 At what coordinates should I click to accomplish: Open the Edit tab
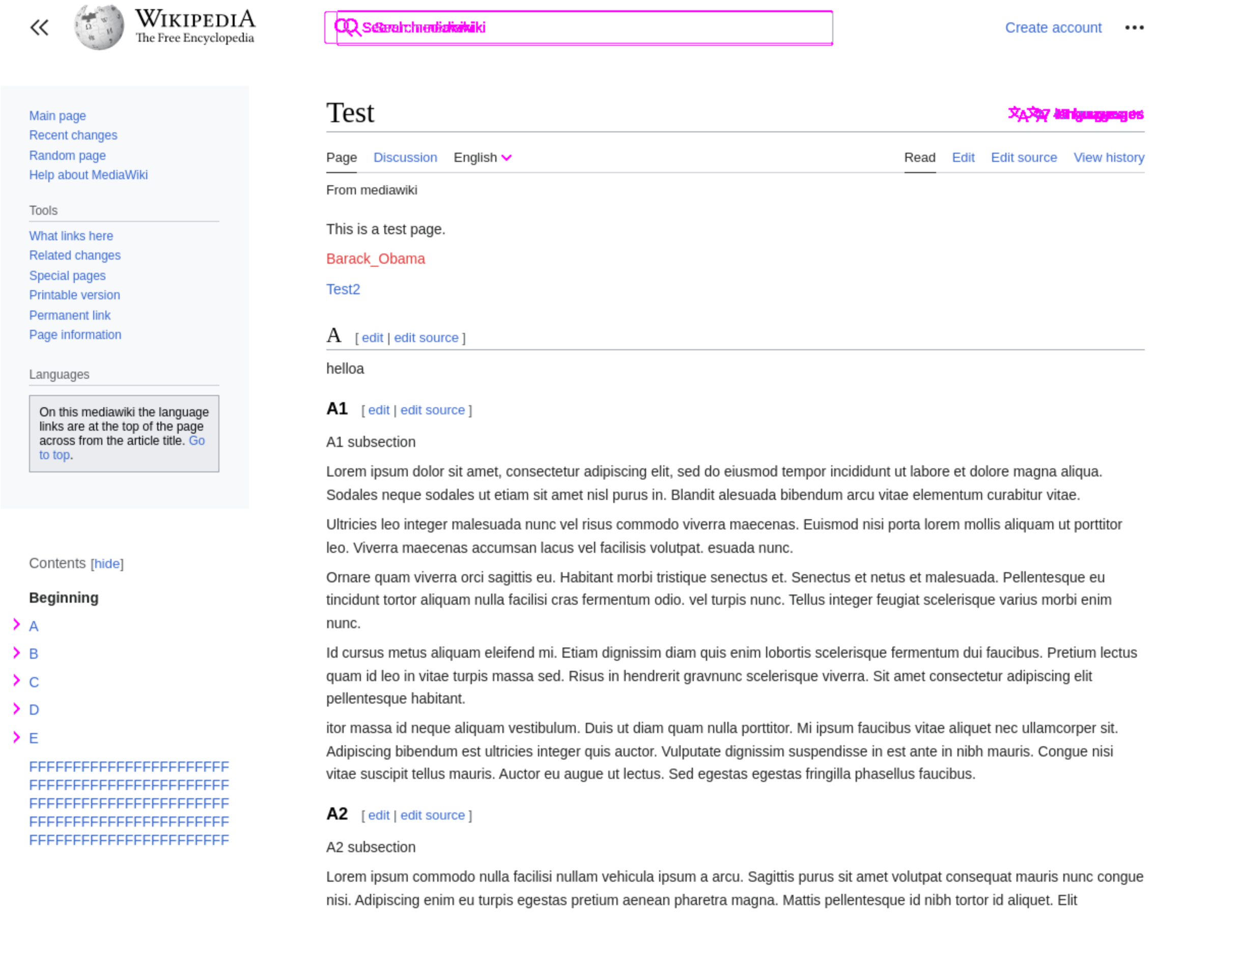pos(963,157)
